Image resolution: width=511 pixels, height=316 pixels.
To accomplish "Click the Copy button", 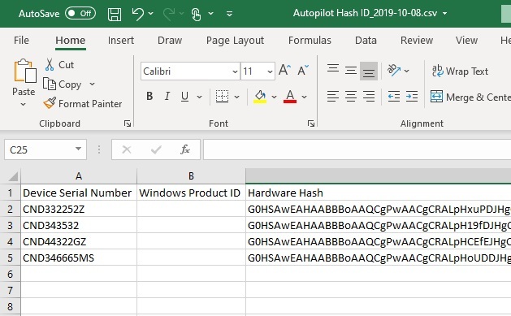I will [x=63, y=84].
